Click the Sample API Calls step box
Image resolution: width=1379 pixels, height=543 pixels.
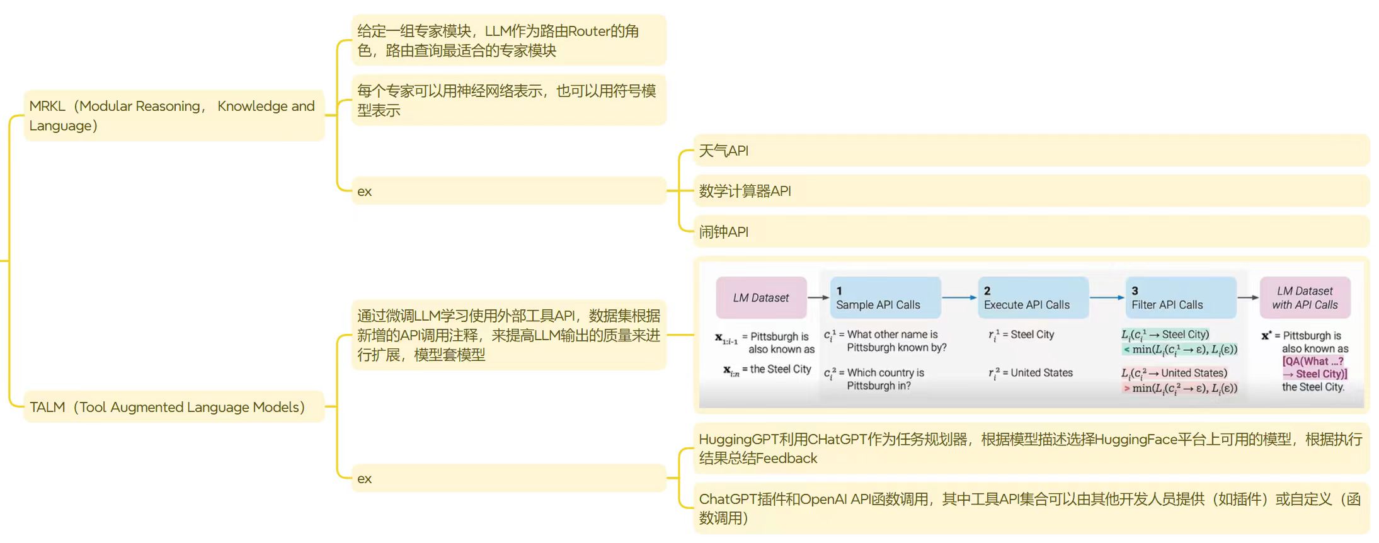pos(884,298)
